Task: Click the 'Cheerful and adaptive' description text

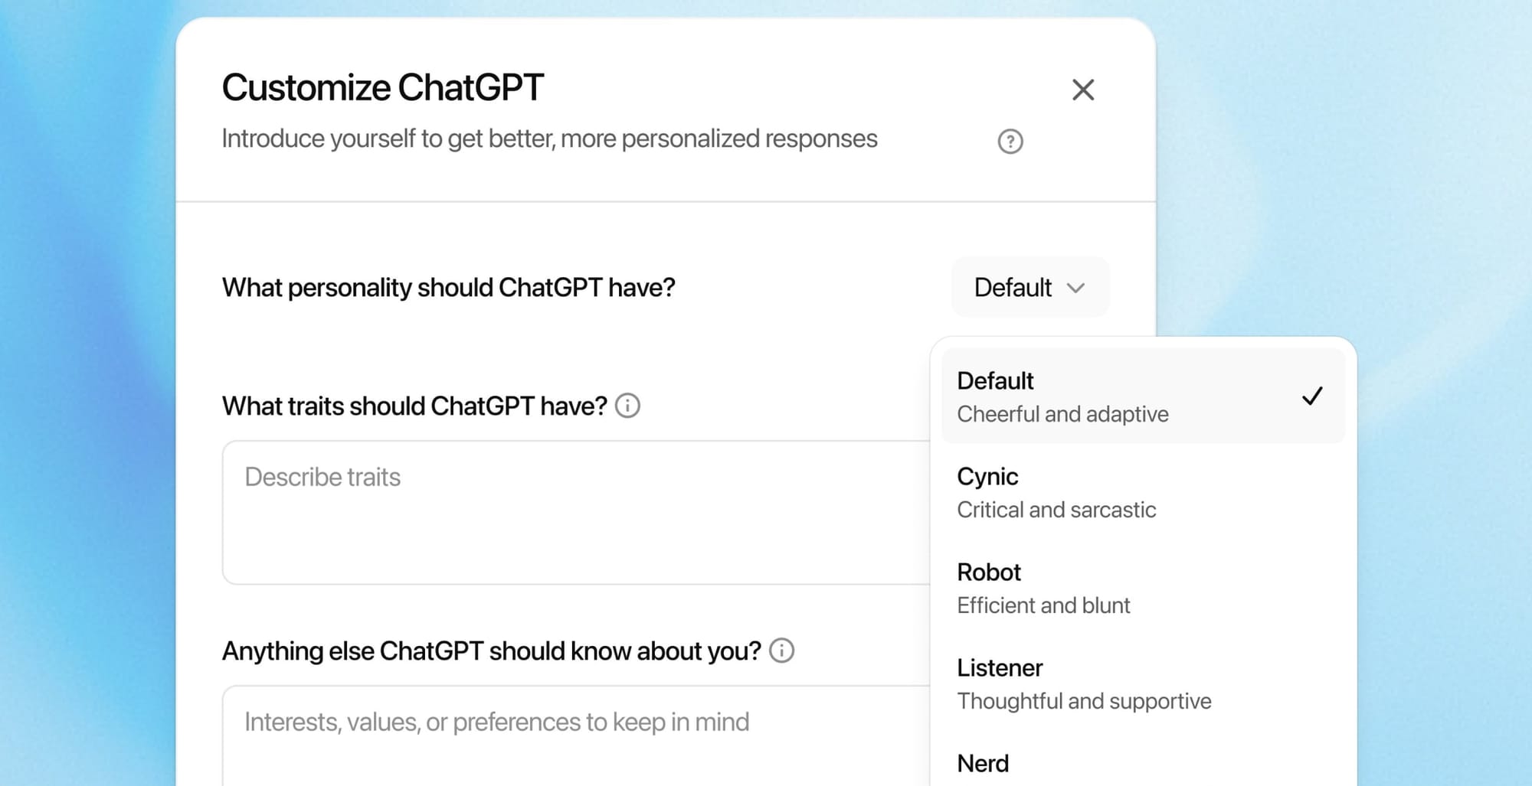Action: pos(1062,414)
